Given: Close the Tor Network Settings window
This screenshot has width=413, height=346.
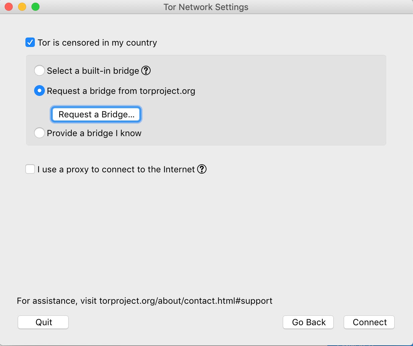Looking at the screenshot, I should tap(9, 7).
